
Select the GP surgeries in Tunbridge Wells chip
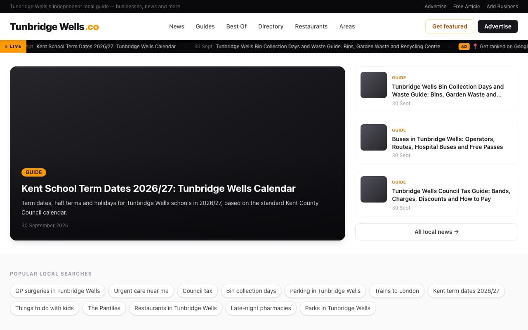coord(58,291)
